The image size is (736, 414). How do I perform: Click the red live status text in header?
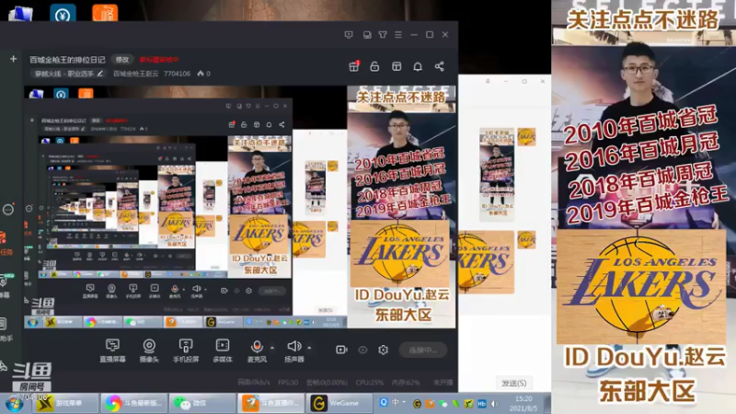point(159,60)
